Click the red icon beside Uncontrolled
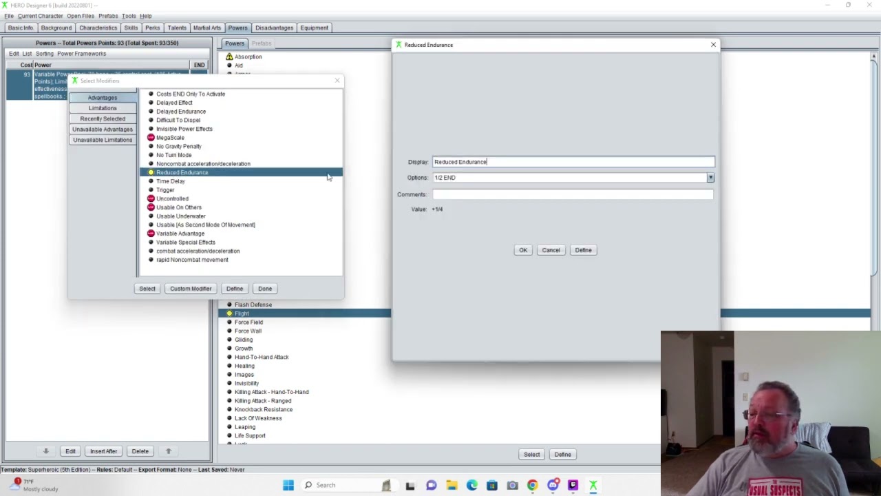881x496 pixels. pyautogui.click(x=151, y=198)
